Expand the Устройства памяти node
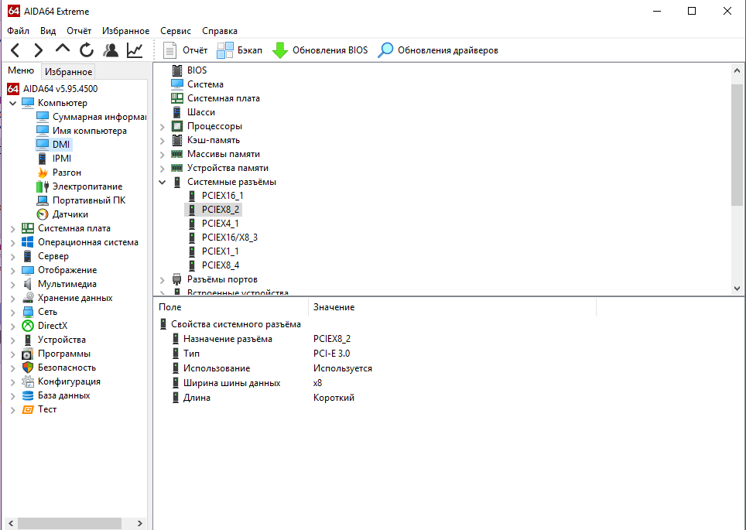 (x=163, y=169)
